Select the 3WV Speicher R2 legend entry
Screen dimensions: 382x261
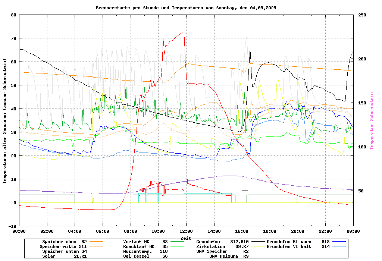pyautogui.click(x=222, y=251)
